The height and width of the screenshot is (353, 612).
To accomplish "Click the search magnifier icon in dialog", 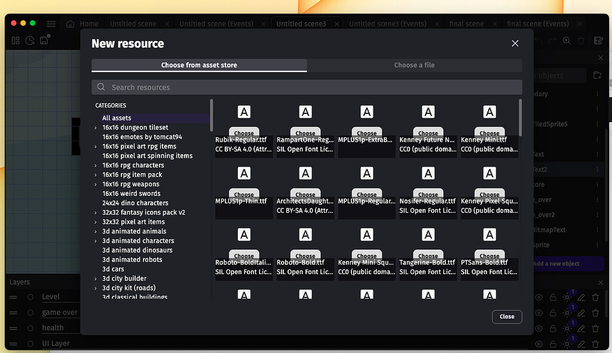I will 101,87.
